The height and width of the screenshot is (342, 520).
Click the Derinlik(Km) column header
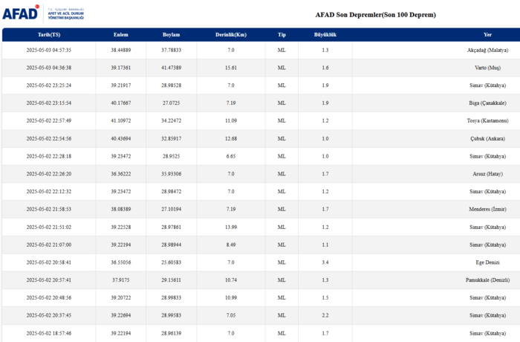coord(231,34)
